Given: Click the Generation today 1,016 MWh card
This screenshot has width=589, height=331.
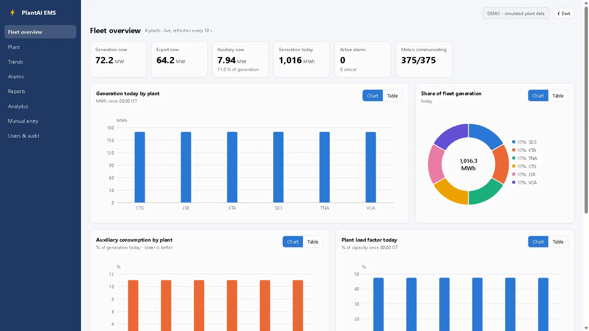Looking at the screenshot, I should 301,59.
